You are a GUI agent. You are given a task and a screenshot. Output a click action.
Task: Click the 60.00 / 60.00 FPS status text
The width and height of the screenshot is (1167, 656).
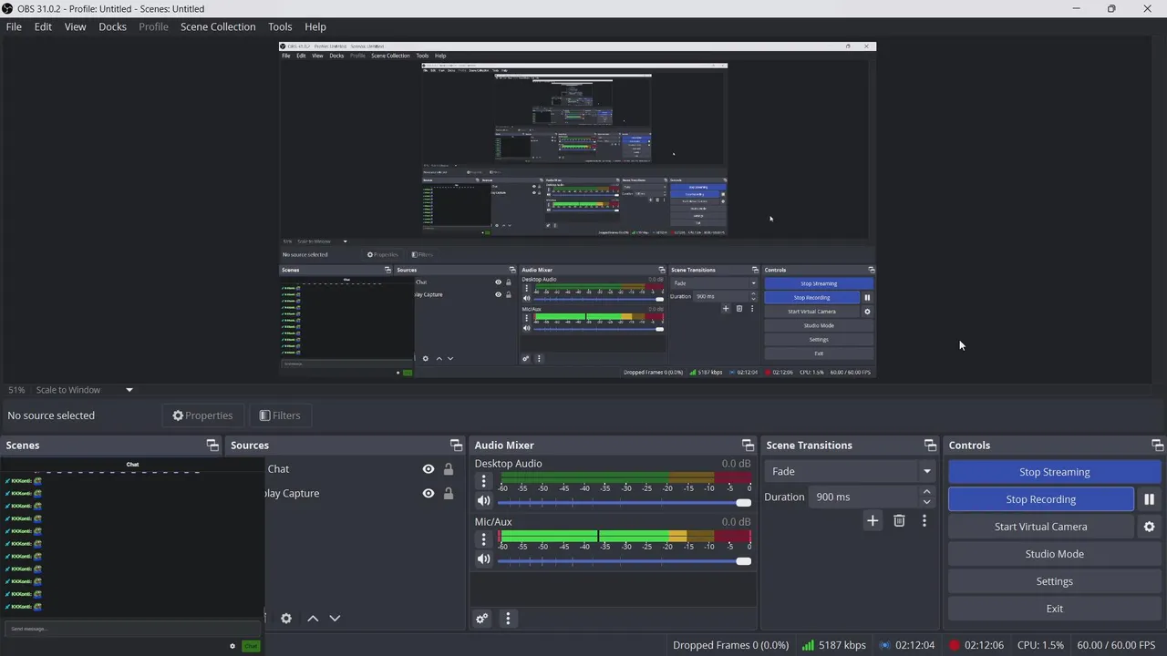tap(1116, 645)
